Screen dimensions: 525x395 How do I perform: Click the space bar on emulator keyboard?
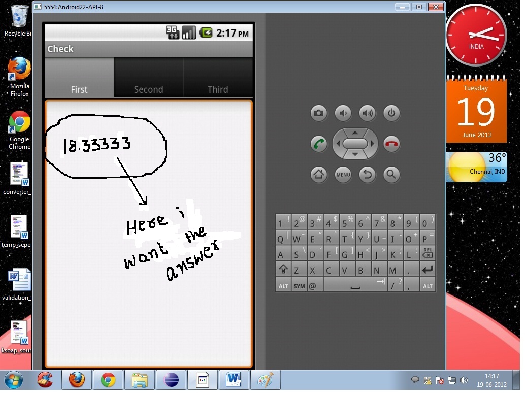pyautogui.click(x=355, y=285)
